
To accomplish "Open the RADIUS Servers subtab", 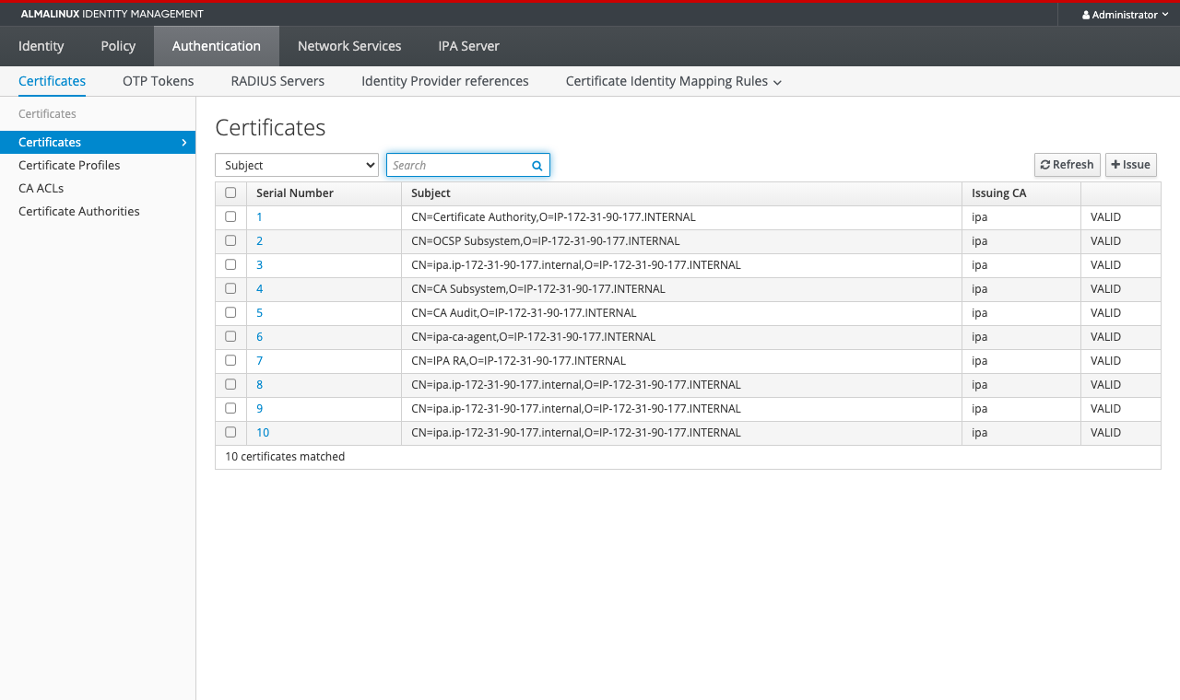I will coord(277,81).
